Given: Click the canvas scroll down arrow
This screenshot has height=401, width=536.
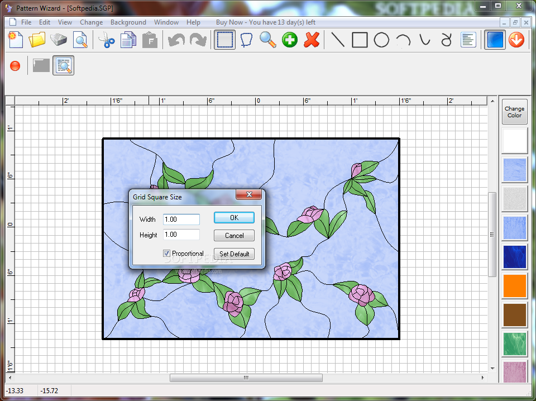Looking at the screenshot, I should [x=492, y=368].
